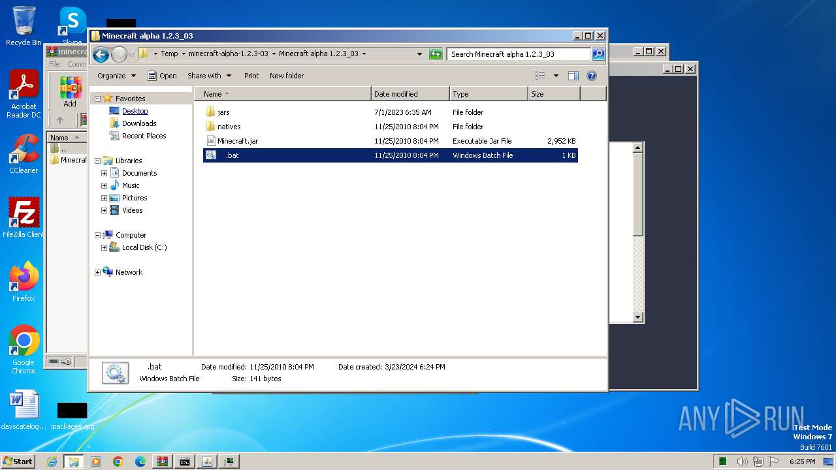
Task: Open Recent Places in Favorites
Action: coord(144,136)
